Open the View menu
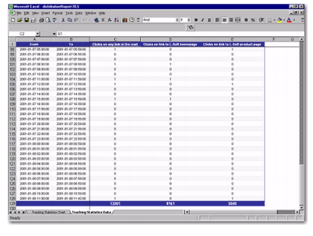The width and height of the screenshot is (313, 236). pos(35,13)
